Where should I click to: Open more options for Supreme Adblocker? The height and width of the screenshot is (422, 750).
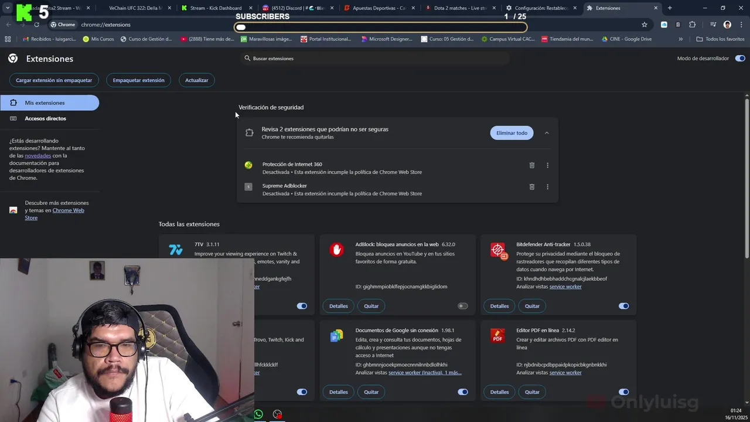tap(547, 187)
